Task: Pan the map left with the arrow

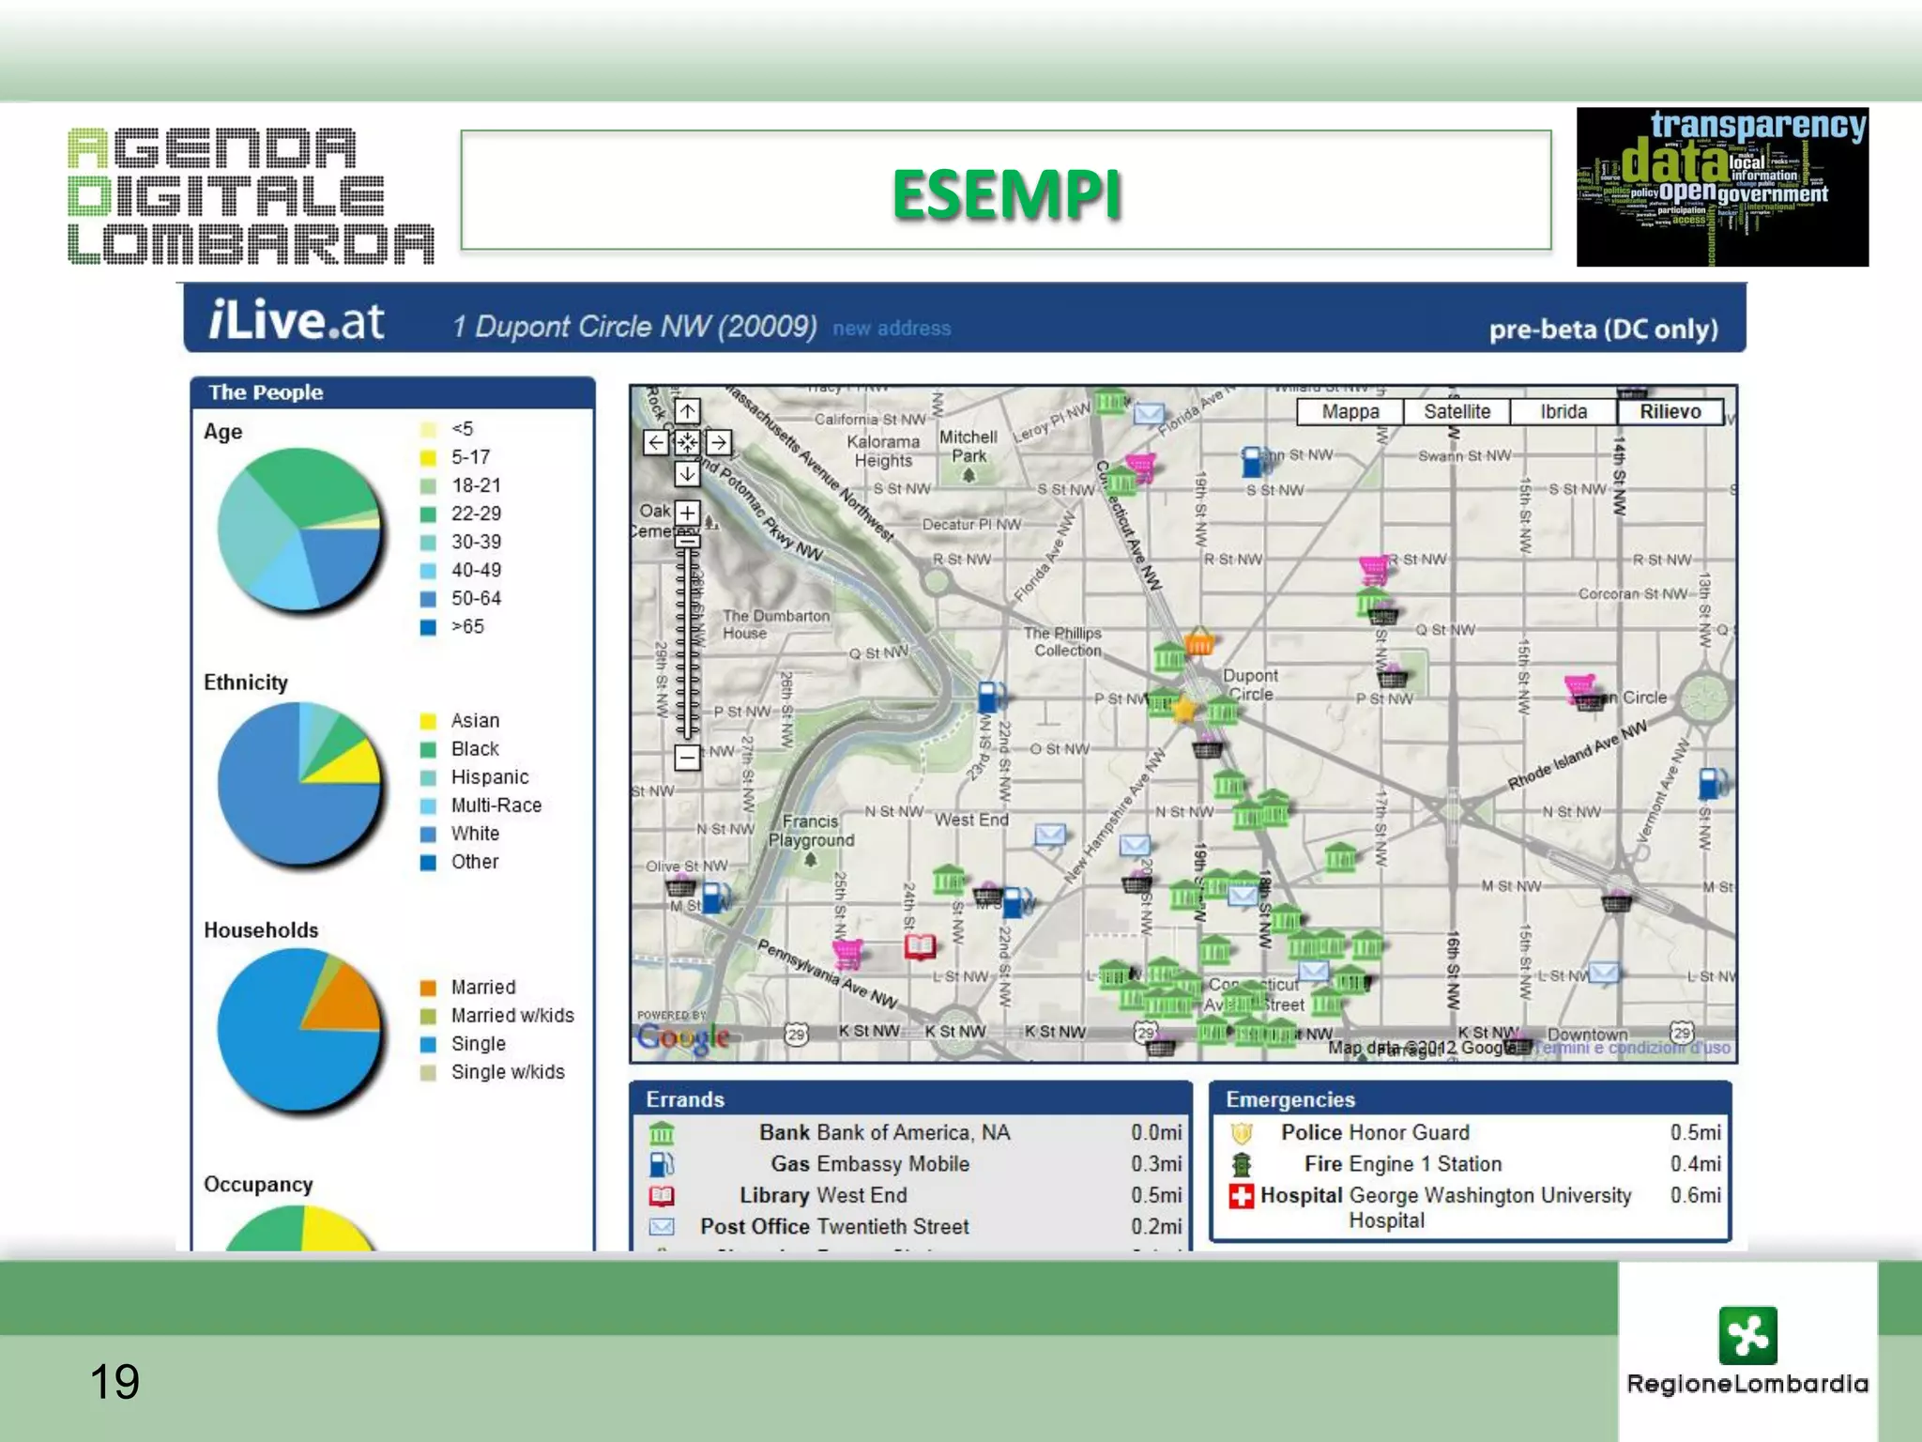Action: 656,442
